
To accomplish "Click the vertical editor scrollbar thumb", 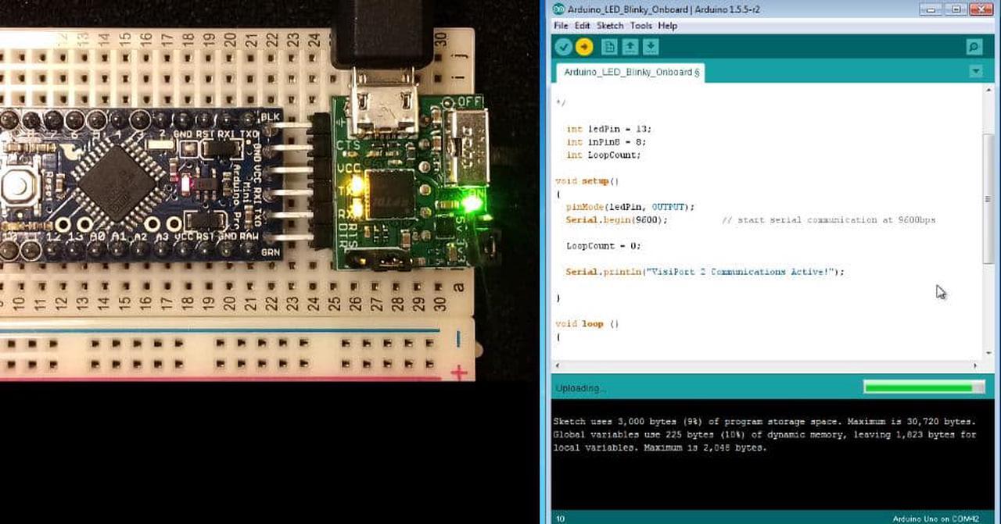I will [988, 201].
